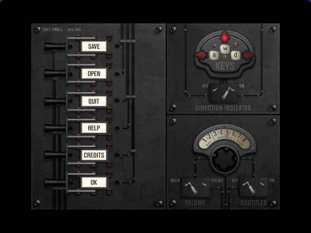Select the QUIT plate
The image size is (311, 233).
coord(94,101)
